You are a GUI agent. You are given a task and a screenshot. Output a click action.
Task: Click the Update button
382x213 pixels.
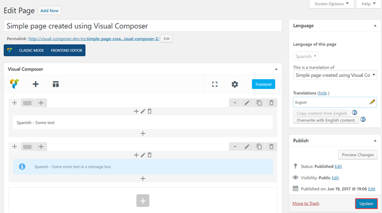366,204
